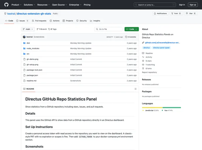Click the gh-demo.png file icon

click(x=24, y=59)
